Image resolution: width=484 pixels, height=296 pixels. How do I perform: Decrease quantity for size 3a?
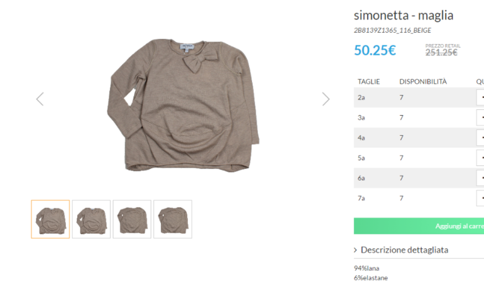pyautogui.click(x=481, y=118)
